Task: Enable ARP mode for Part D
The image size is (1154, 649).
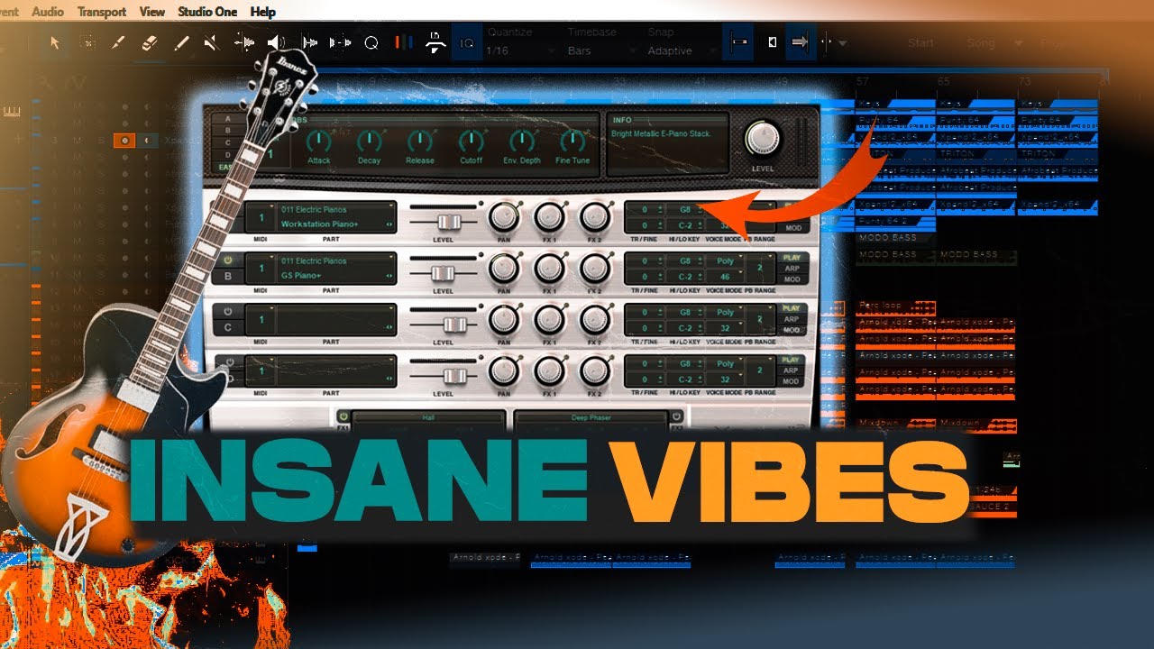Action: (x=792, y=370)
